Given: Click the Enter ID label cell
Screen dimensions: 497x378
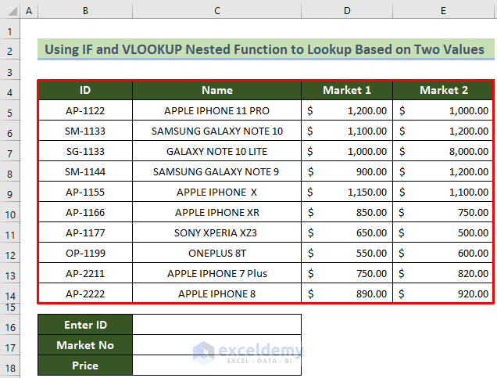Looking at the screenshot, I should (x=85, y=325).
